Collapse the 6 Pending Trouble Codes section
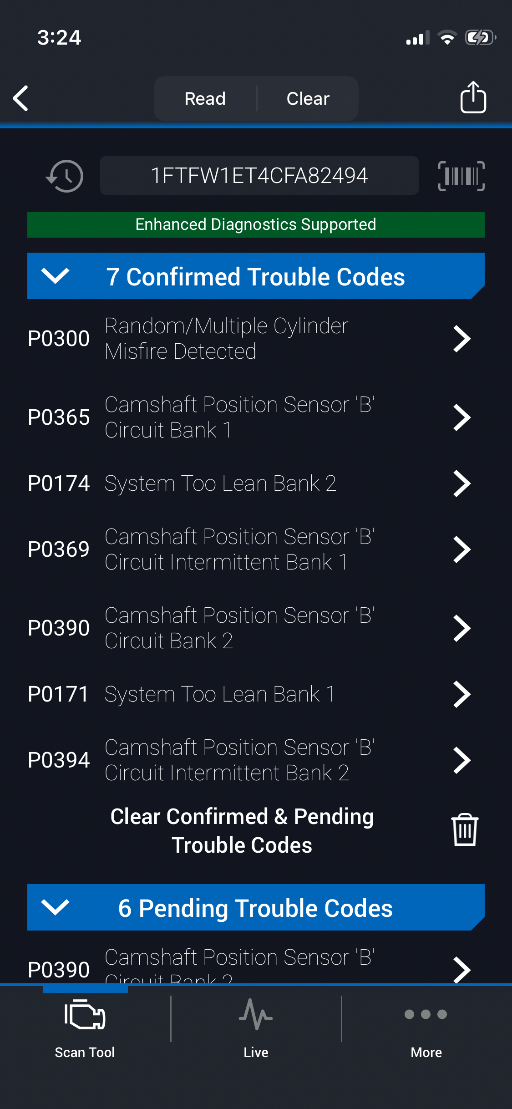 [55, 907]
